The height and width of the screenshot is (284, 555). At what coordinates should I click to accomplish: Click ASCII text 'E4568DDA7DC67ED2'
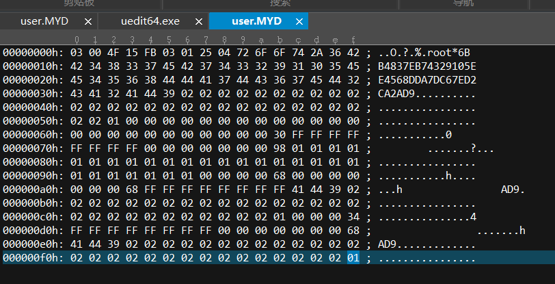tap(427, 80)
